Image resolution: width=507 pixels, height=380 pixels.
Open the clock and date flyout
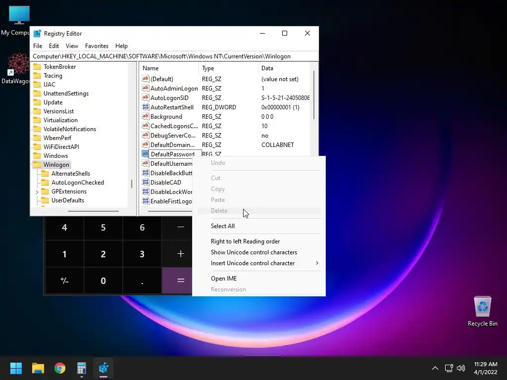[485, 368]
